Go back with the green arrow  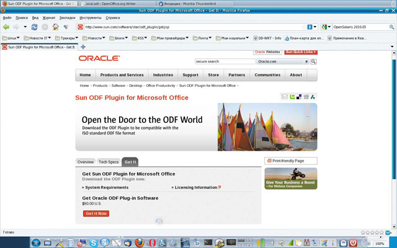coord(6,27)
